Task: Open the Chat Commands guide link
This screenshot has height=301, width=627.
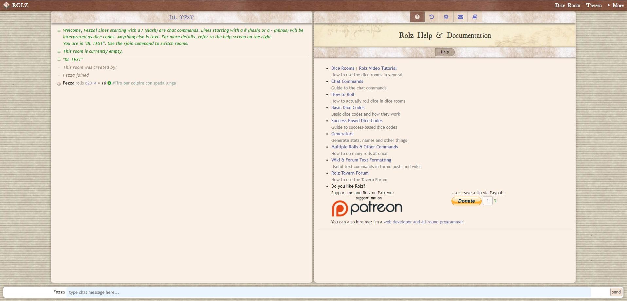Action: click(347, 82)
